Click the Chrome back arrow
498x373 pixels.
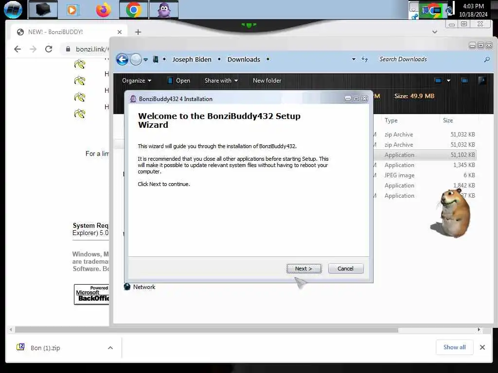point(18,49)
